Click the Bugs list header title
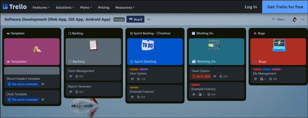The image size is (308, 118). coord(259,33)
